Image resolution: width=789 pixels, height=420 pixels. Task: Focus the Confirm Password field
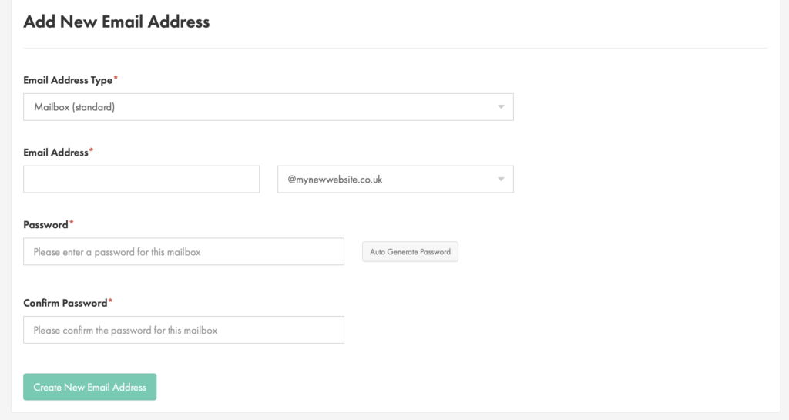(183, 330)
